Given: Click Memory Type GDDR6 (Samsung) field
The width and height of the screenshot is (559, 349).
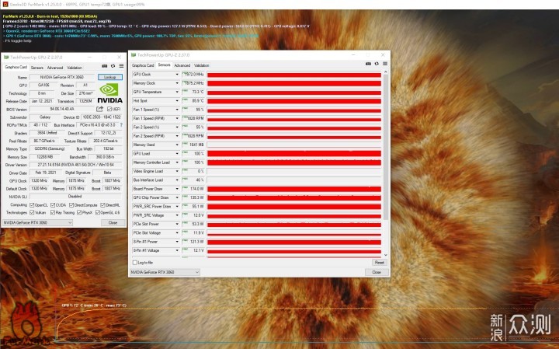Looking at the screenshot, I should point(51,148).
